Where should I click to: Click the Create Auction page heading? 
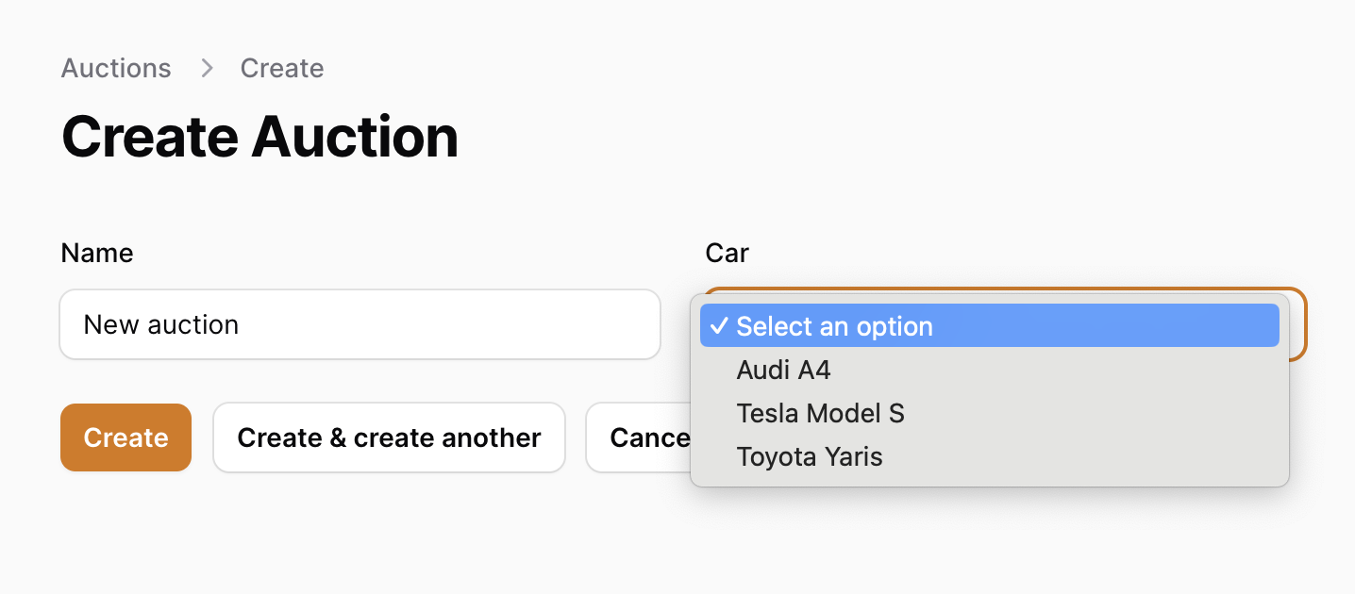click(259, 137)
